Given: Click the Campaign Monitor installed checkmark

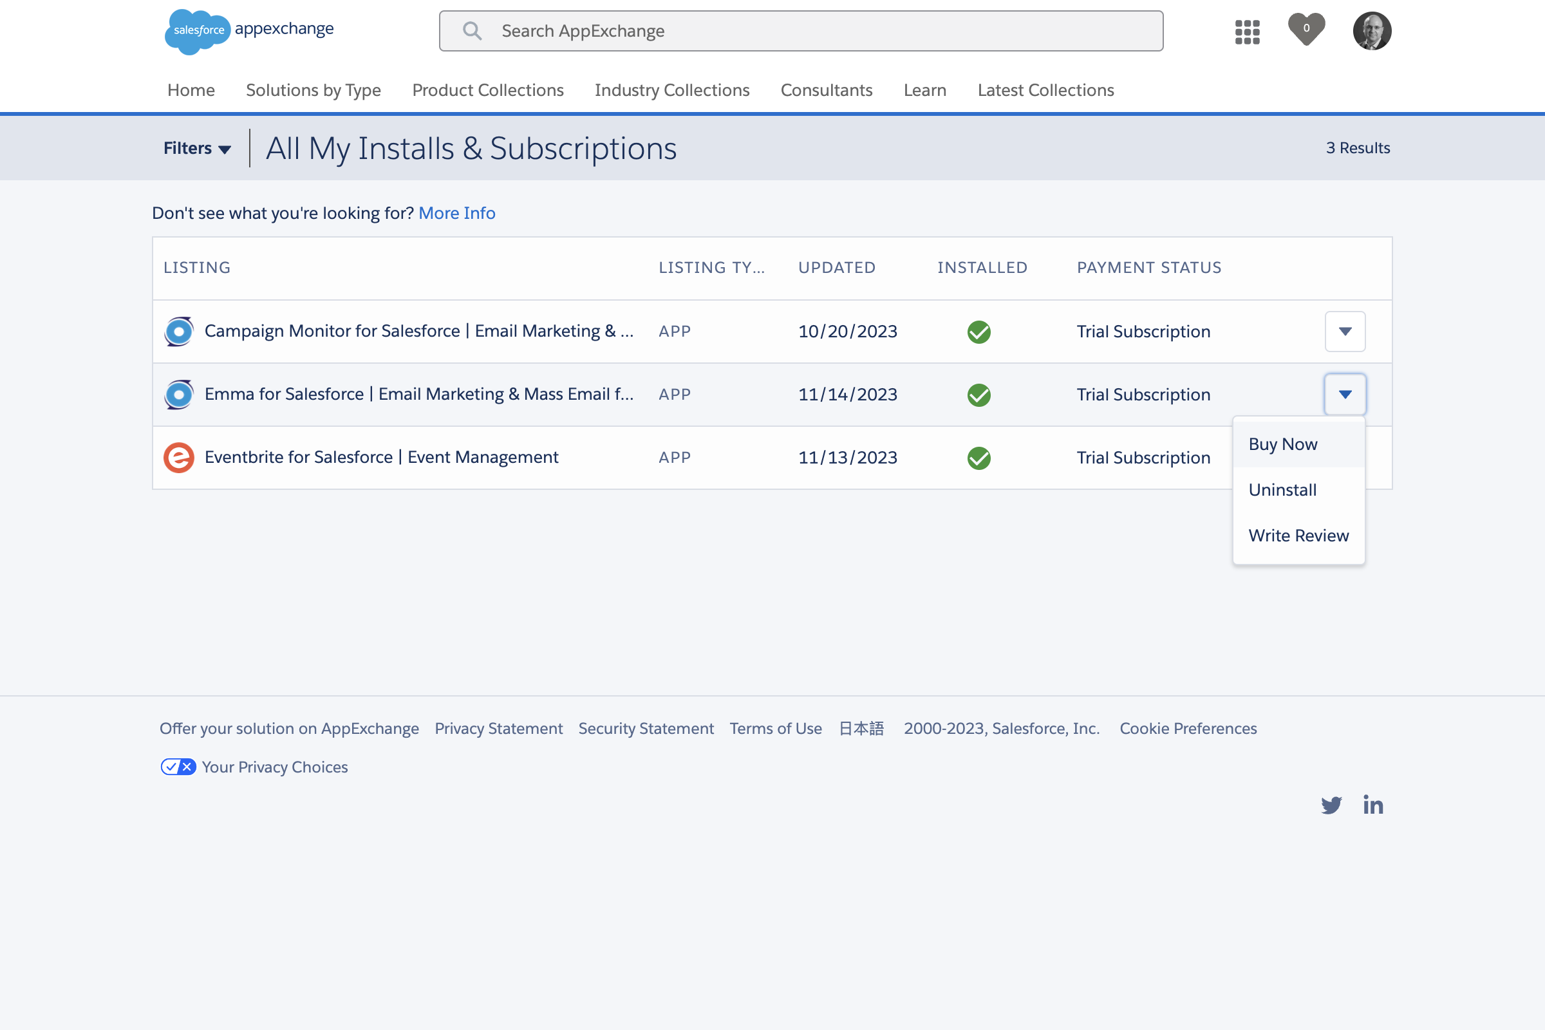Looking at the screenshot, I should click(979, 332).
